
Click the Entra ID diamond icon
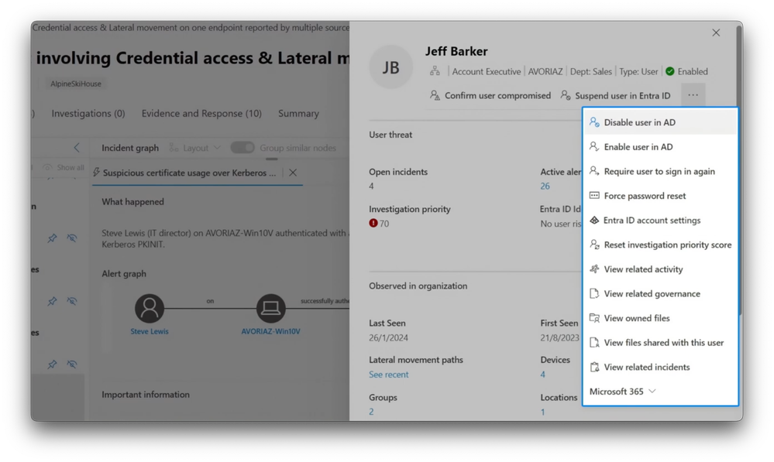594,221
